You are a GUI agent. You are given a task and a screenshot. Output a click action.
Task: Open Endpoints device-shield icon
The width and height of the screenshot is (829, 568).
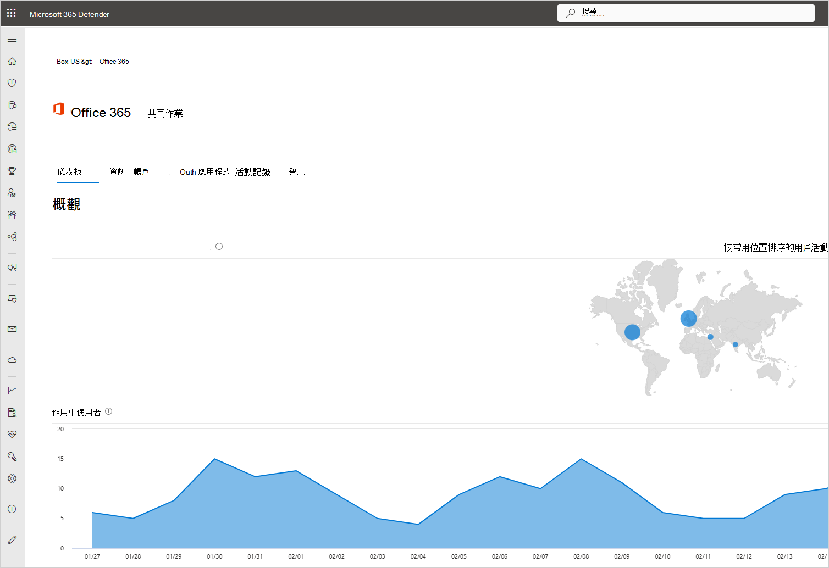tap(12, 298)
